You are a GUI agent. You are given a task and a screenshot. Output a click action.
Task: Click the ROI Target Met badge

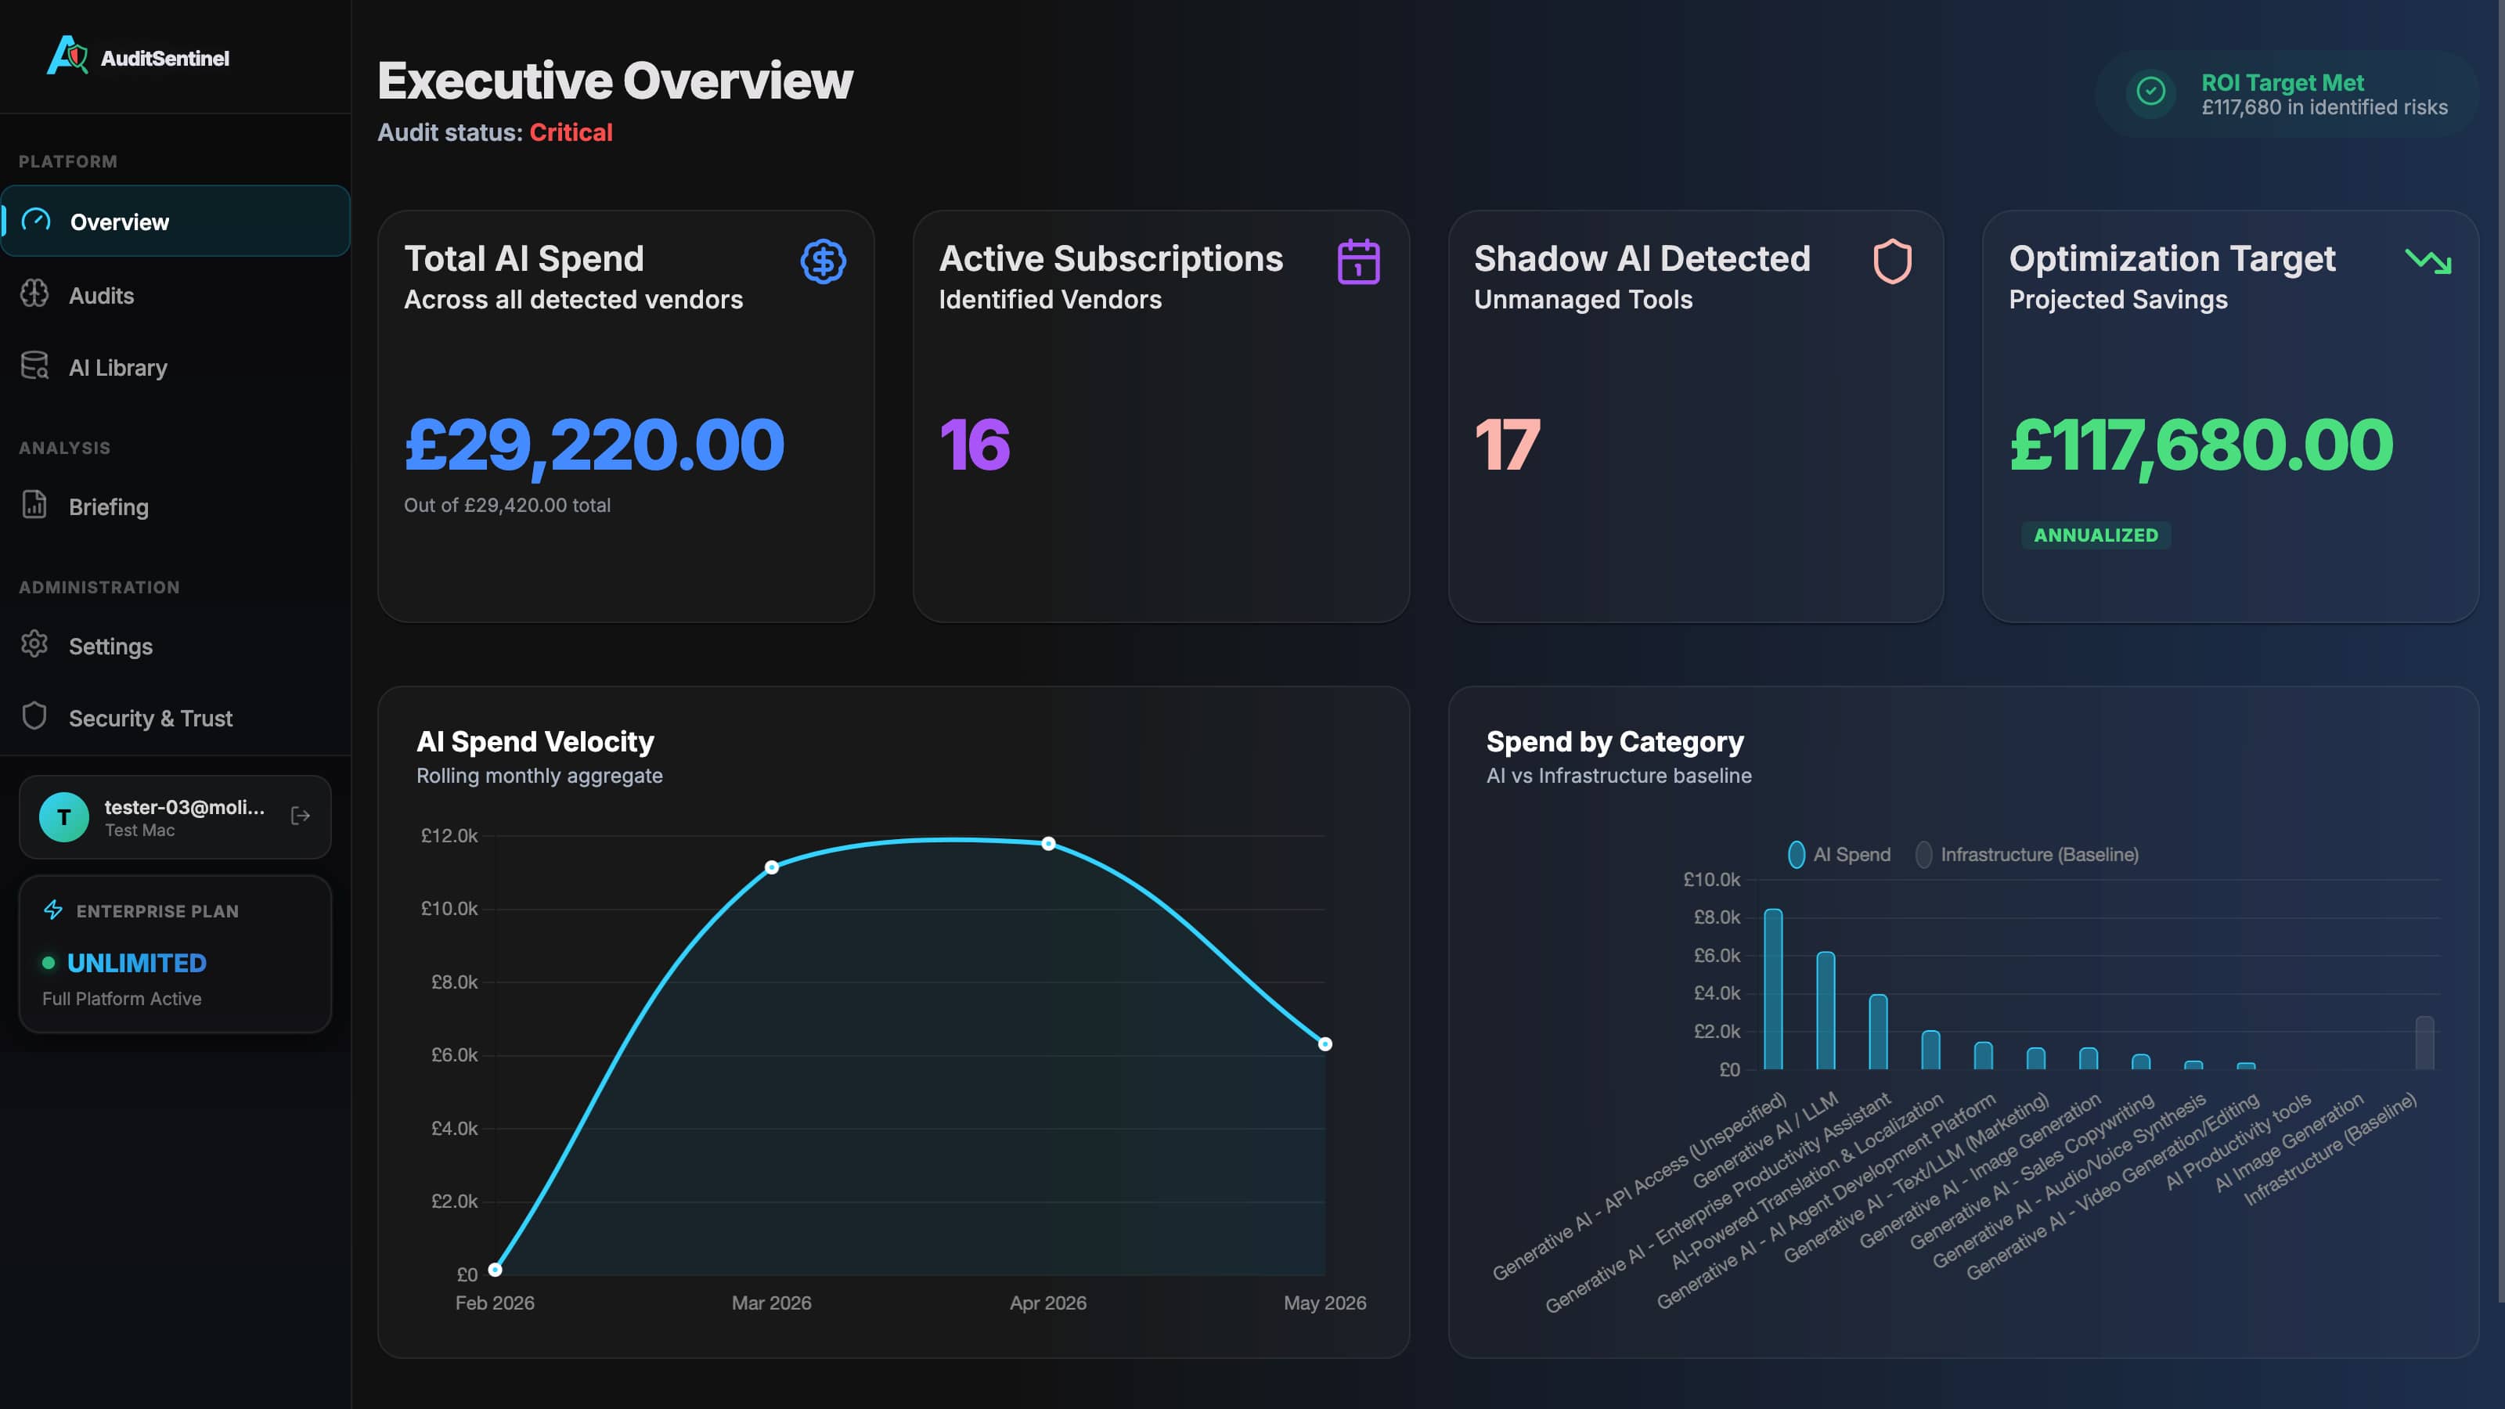[2286, 93]
